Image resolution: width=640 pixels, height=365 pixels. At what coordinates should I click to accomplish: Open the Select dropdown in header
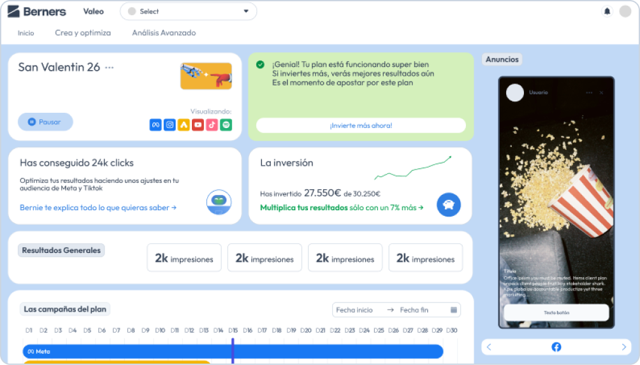(189, 11)
